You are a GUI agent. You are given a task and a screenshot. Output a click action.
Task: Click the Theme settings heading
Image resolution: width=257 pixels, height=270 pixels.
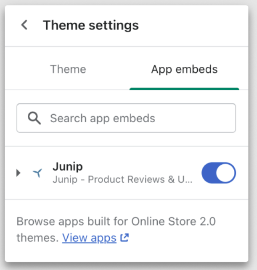tap(91, 25)
